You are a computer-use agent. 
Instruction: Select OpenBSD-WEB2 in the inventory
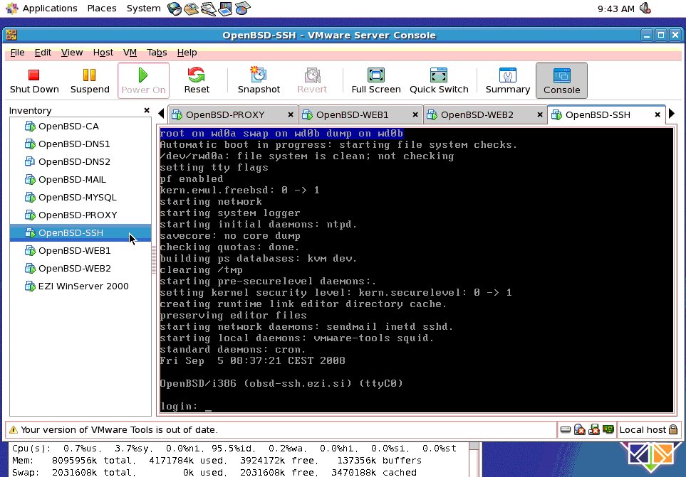80,269
